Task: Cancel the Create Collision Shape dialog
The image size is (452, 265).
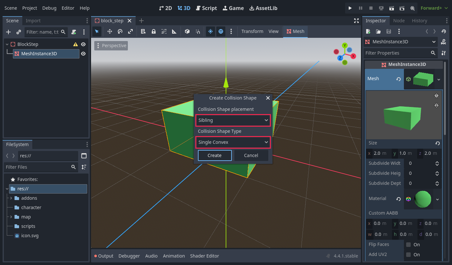Action: point(251,155)
